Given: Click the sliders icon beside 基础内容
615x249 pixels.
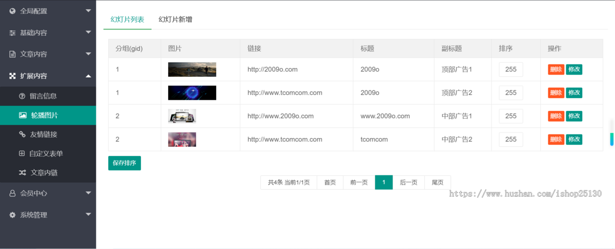Looking at the screenshot, I should [12, 33].
